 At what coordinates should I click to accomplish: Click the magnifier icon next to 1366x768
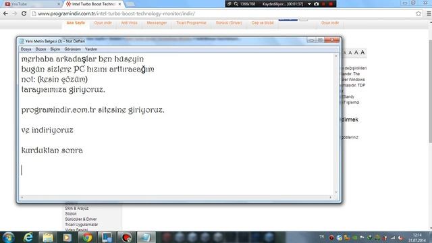pyautogui.click(x=236, y=4)
